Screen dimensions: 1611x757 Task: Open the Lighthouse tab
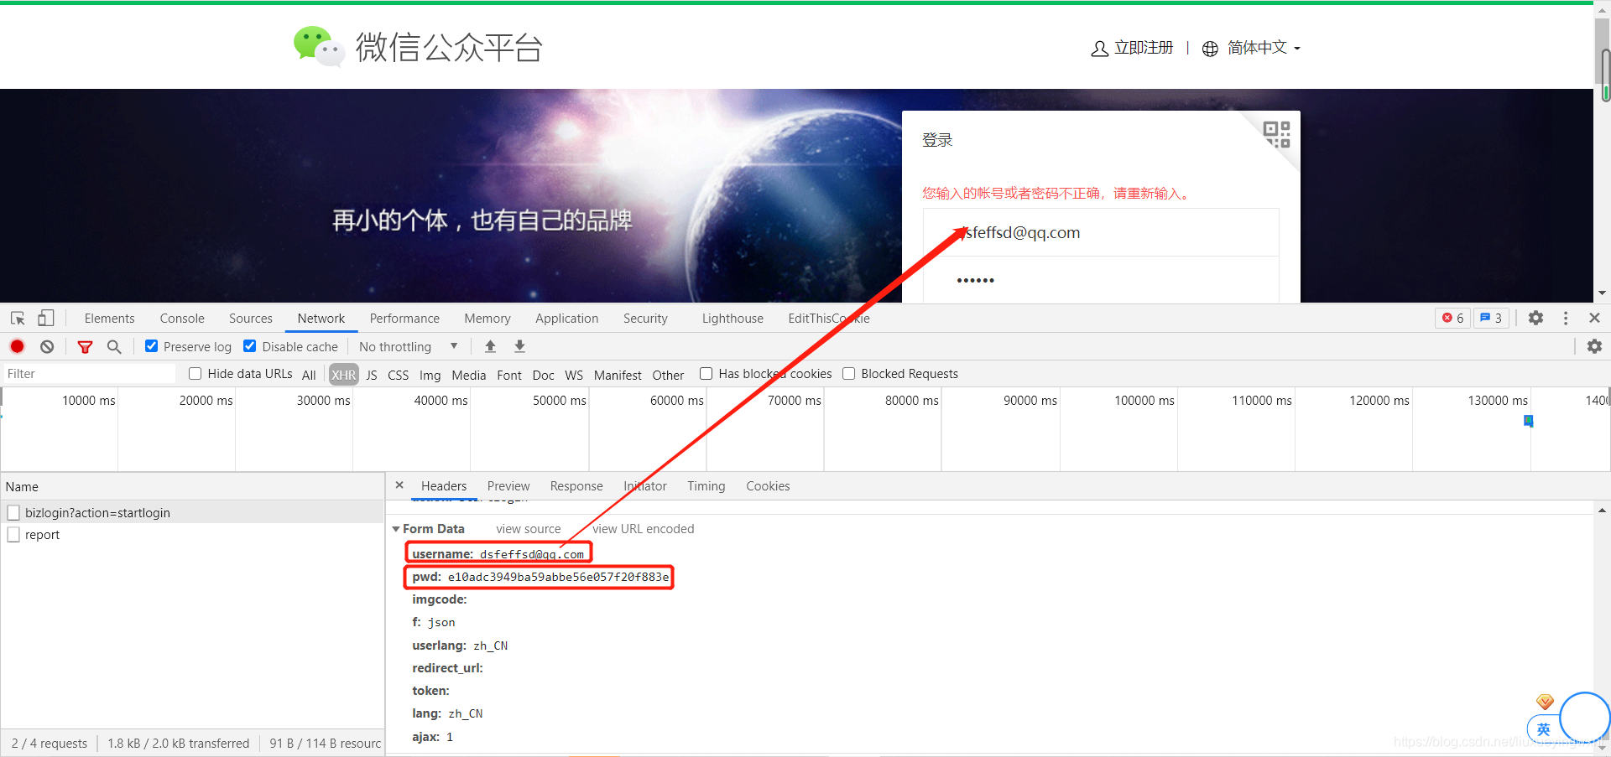733,319
